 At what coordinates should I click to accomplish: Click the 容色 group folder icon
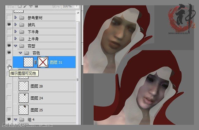[27, 53]
